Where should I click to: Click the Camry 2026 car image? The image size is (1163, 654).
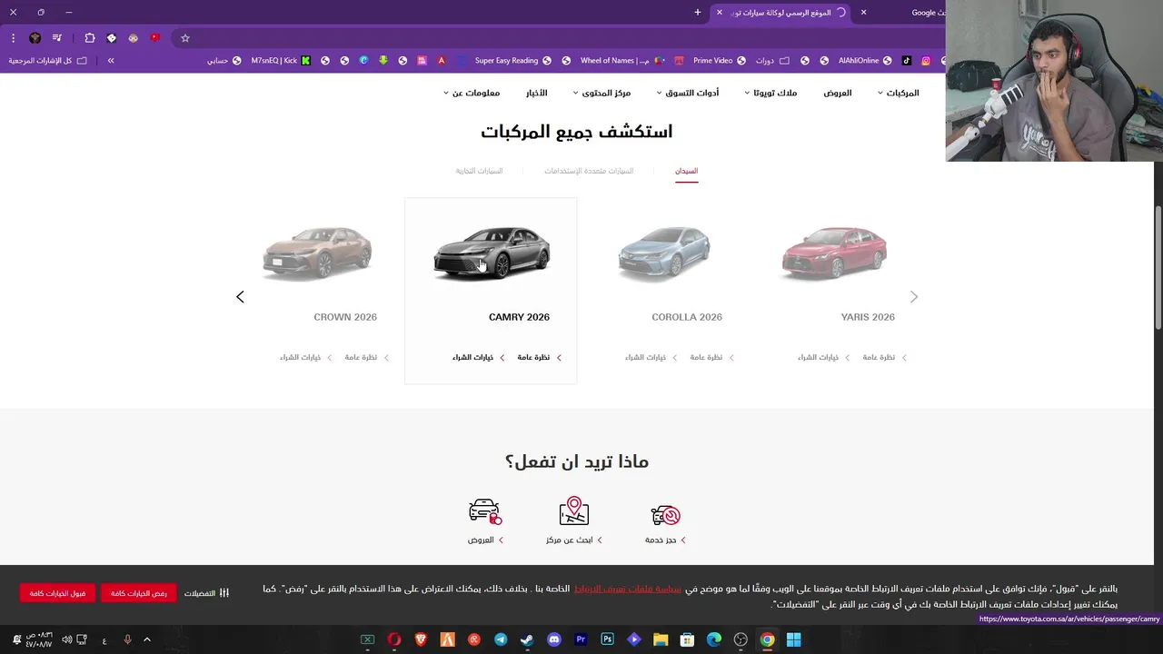pyautogui.click(x=492, y=253)
